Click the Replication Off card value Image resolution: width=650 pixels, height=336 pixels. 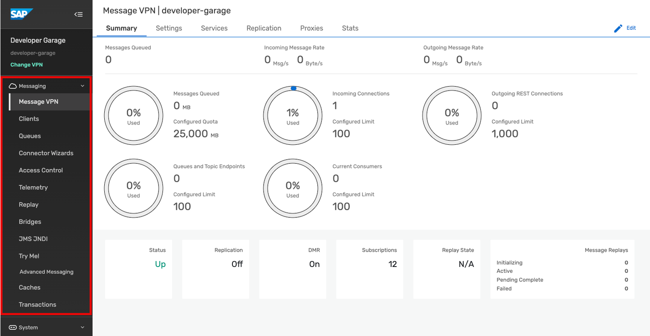pos(237,264)
